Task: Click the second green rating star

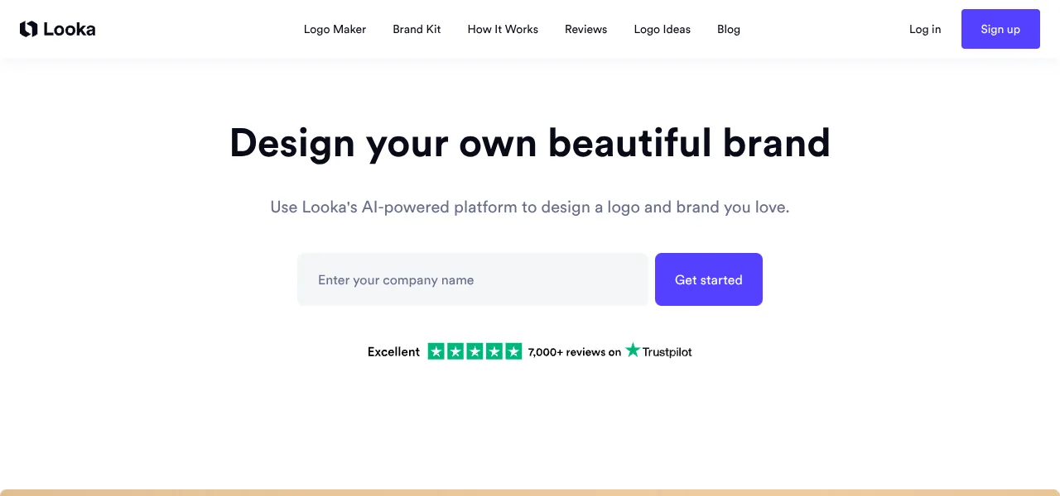Action: point(455,351)
